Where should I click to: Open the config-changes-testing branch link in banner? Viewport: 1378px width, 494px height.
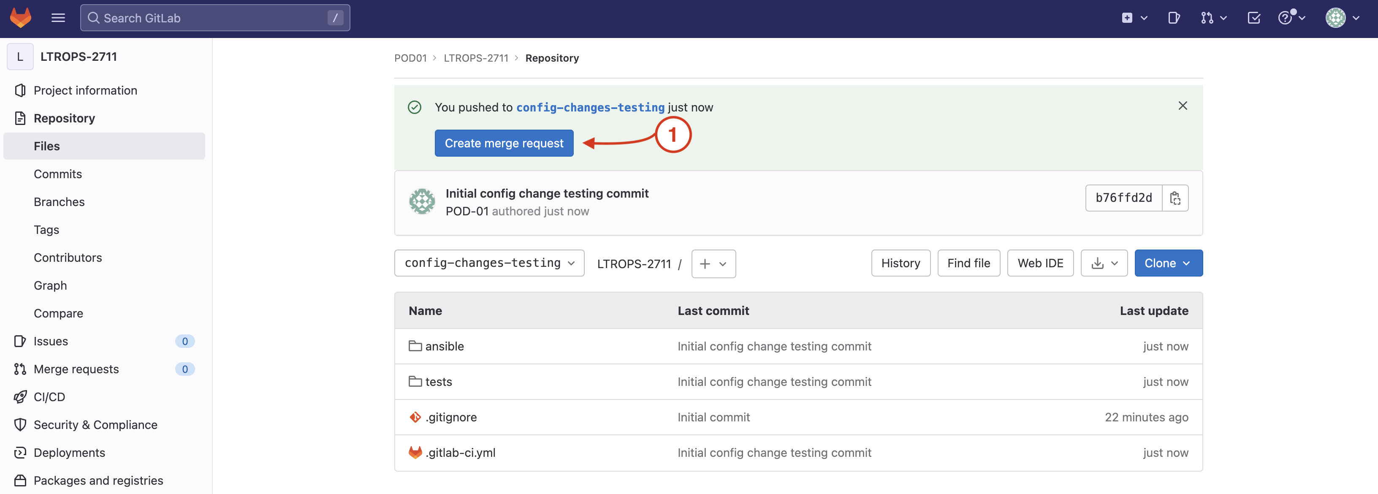(590, 108)
